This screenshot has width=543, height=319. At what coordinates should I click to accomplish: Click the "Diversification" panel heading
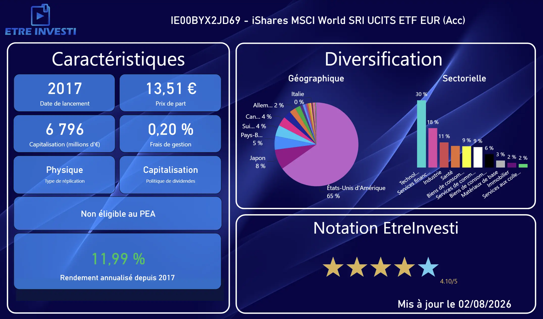tap(383, 59)
